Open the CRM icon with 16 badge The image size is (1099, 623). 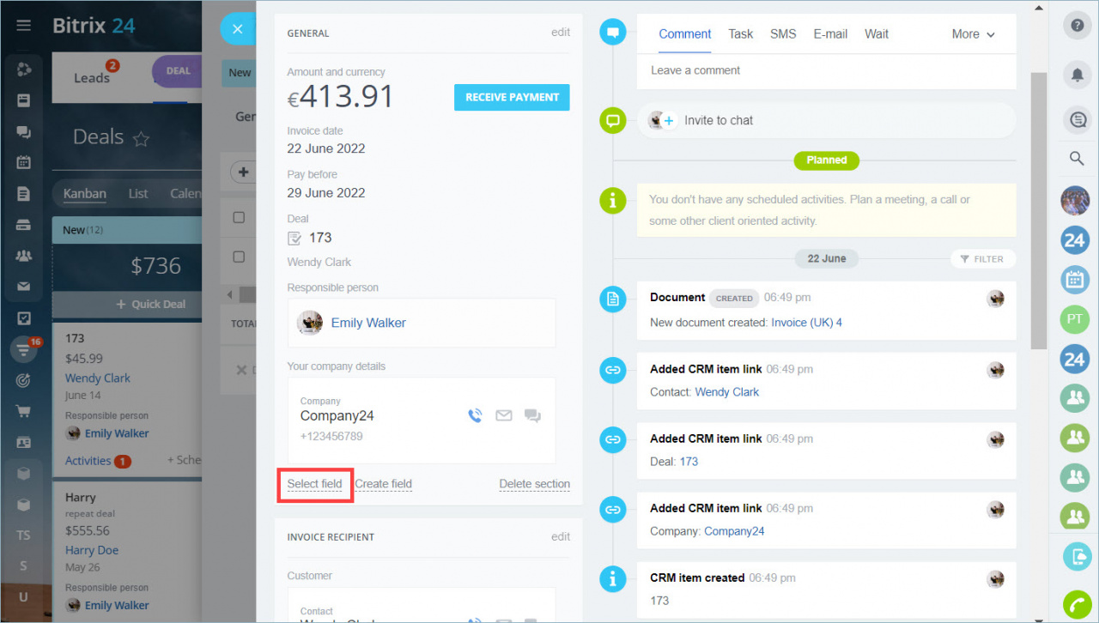click(22, 348)
